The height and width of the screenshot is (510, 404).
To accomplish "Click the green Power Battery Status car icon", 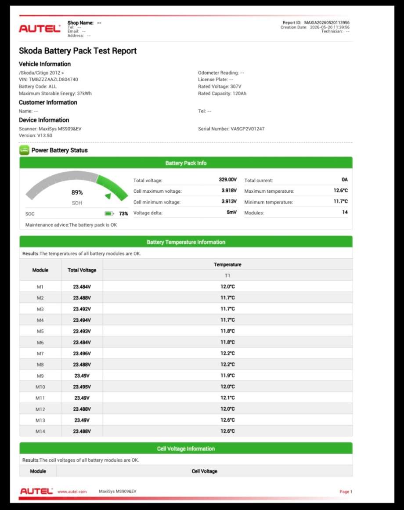I will 25,150.
